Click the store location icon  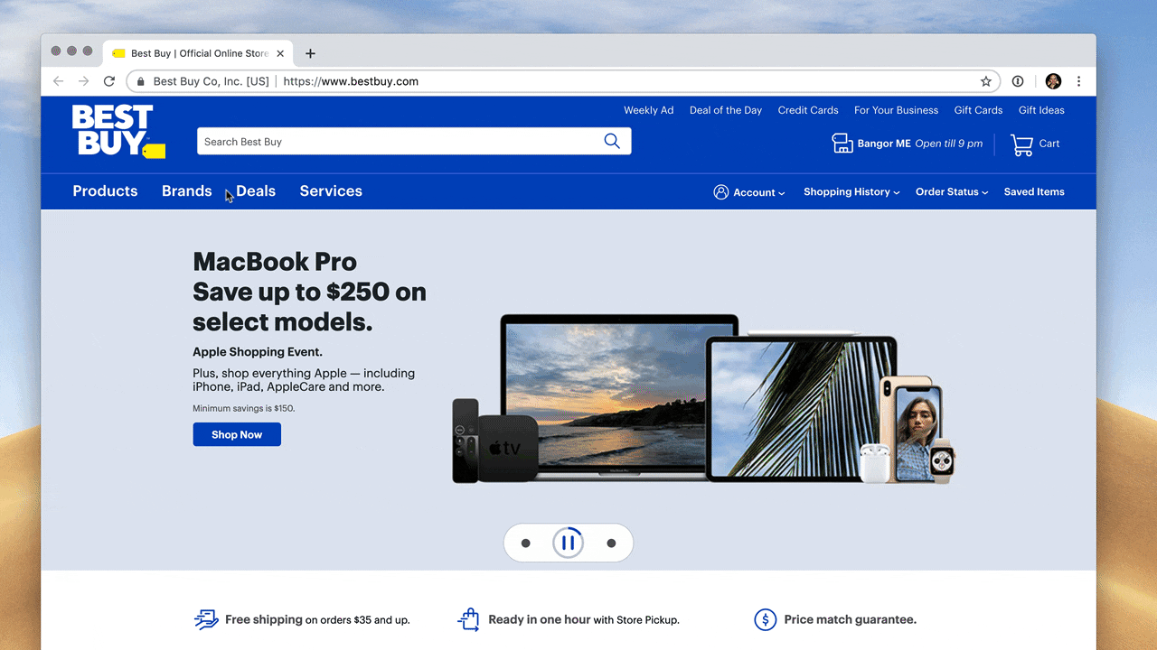842,144
